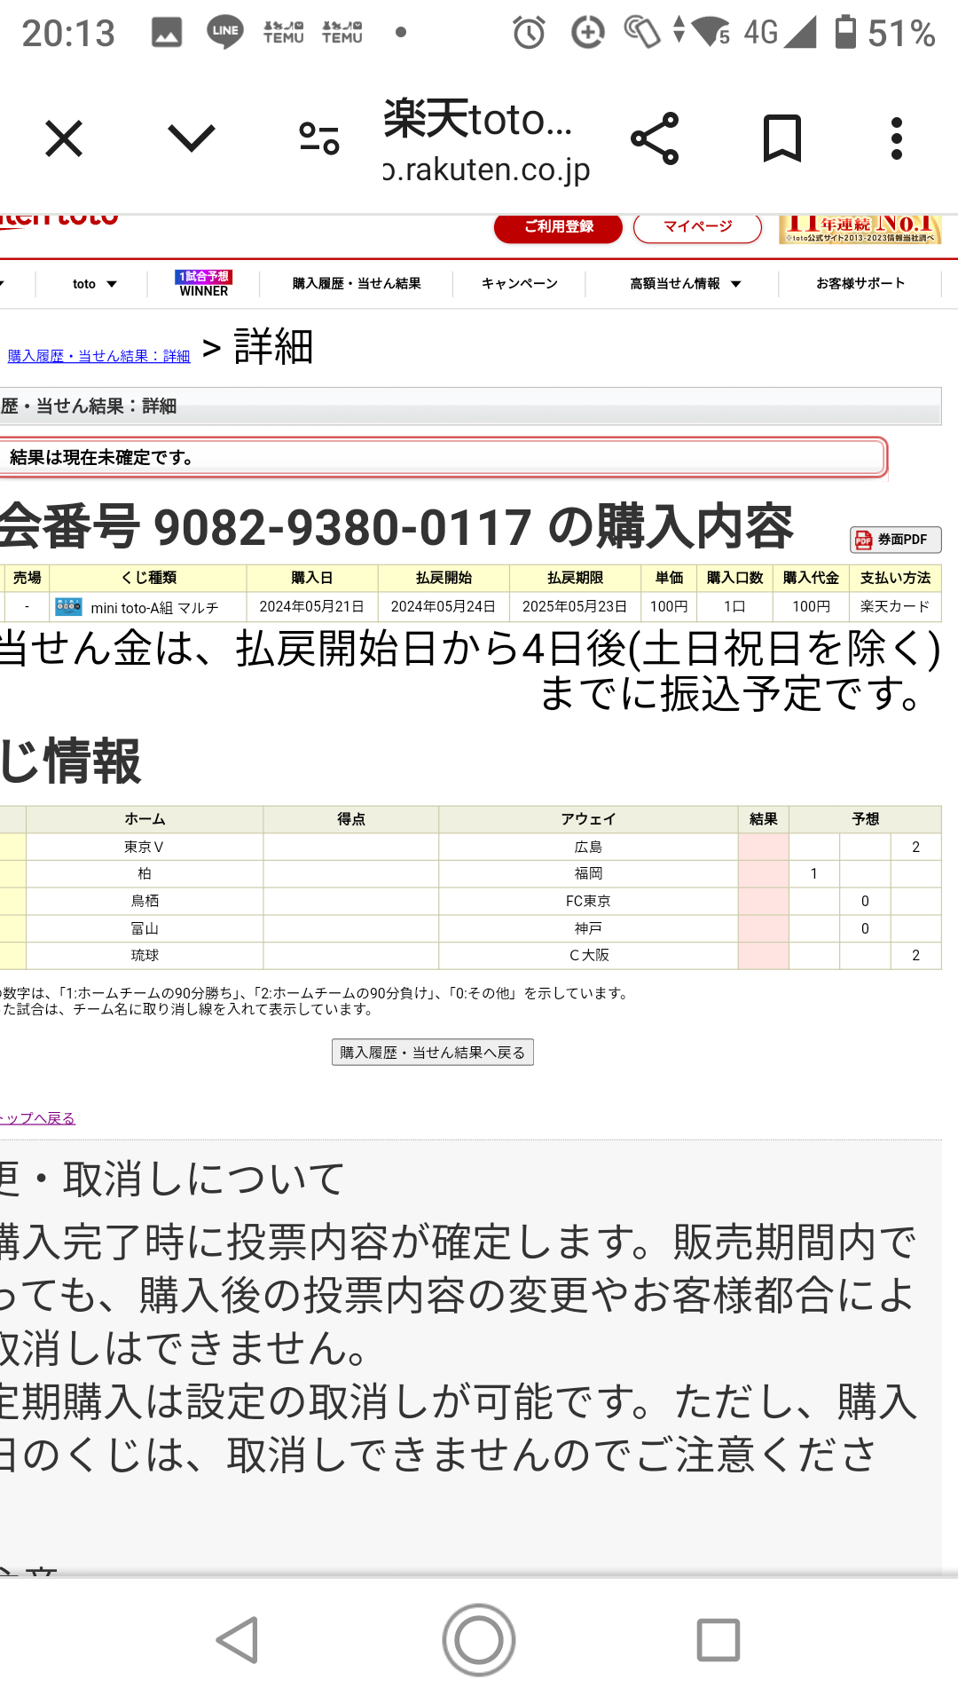Open 購入履歴・当せん結果 menu
Viewport: 958px width, 1704px height.
click(357, 284)
